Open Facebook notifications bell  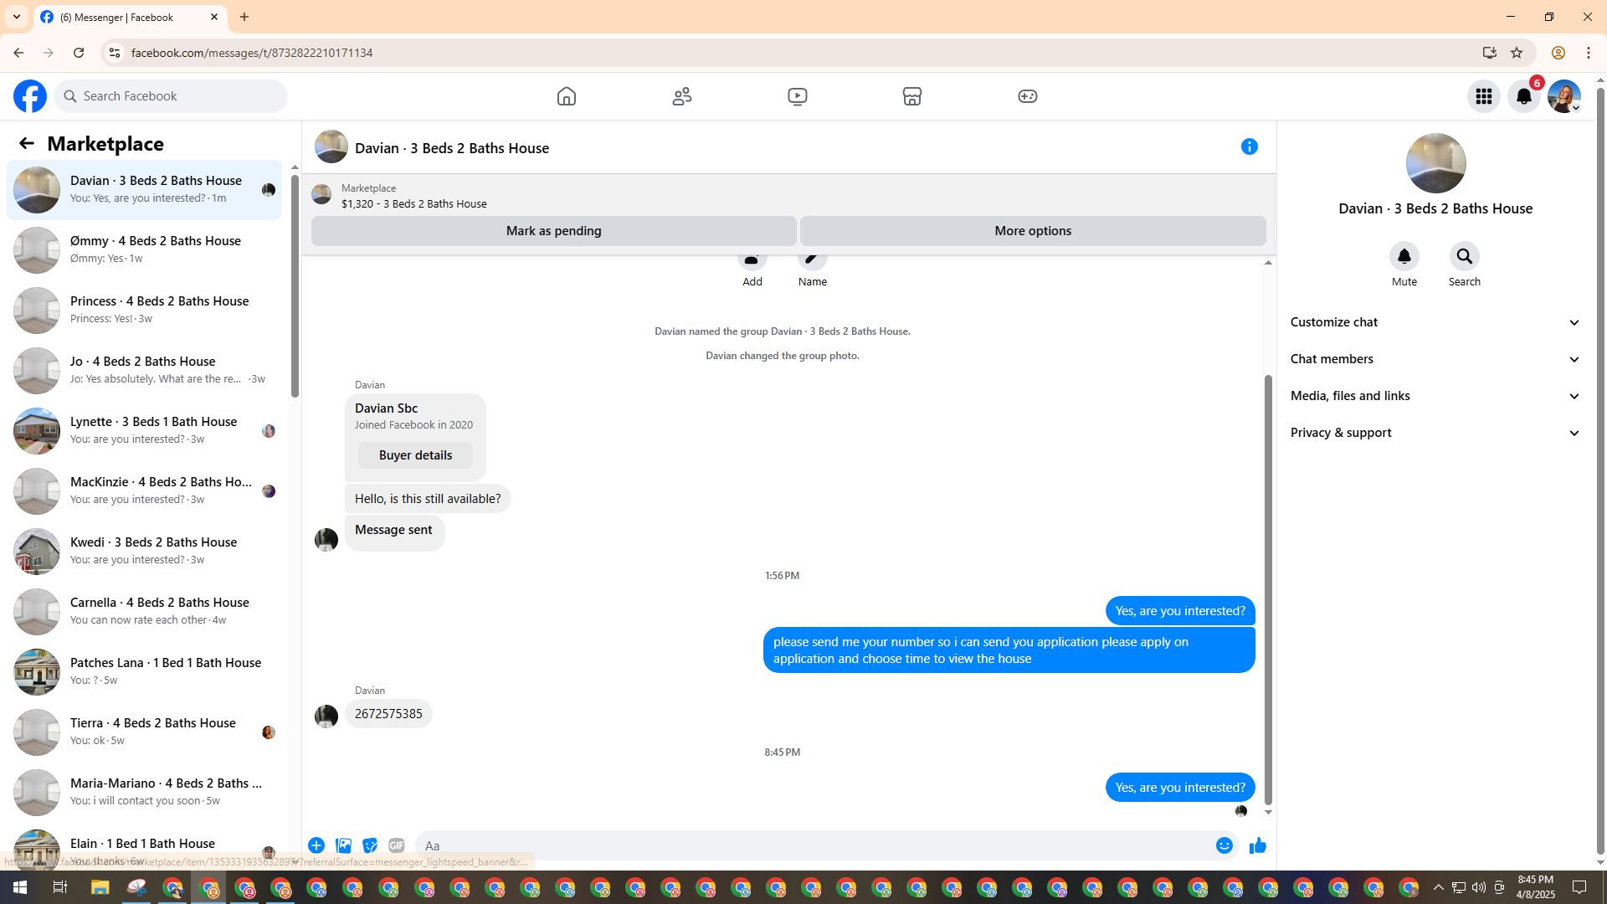(1523, 96)
